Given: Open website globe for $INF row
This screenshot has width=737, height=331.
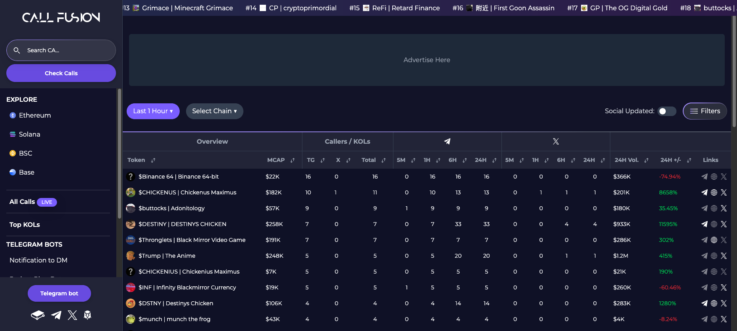Looking at the screenshot, I should pos(714,287).
